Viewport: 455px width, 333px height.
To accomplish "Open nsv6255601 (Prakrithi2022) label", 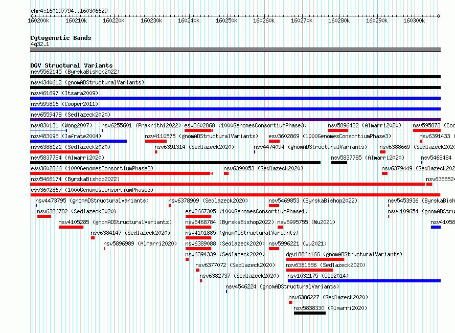I will (x=141, y=125).
